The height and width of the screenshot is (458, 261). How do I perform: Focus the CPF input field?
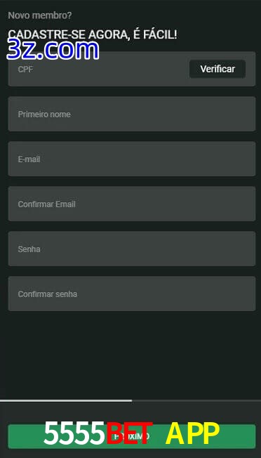98,69
